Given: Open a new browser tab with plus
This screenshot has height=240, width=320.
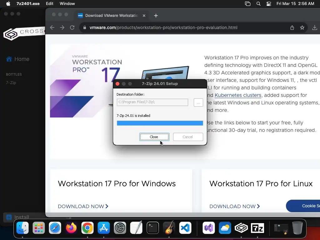Looking at the screenshot, I should (156, 16).
